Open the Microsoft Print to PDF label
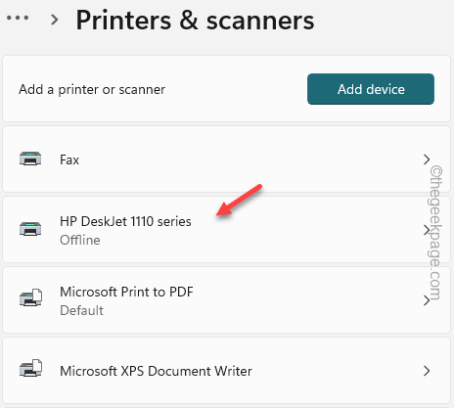 (126, 292)
